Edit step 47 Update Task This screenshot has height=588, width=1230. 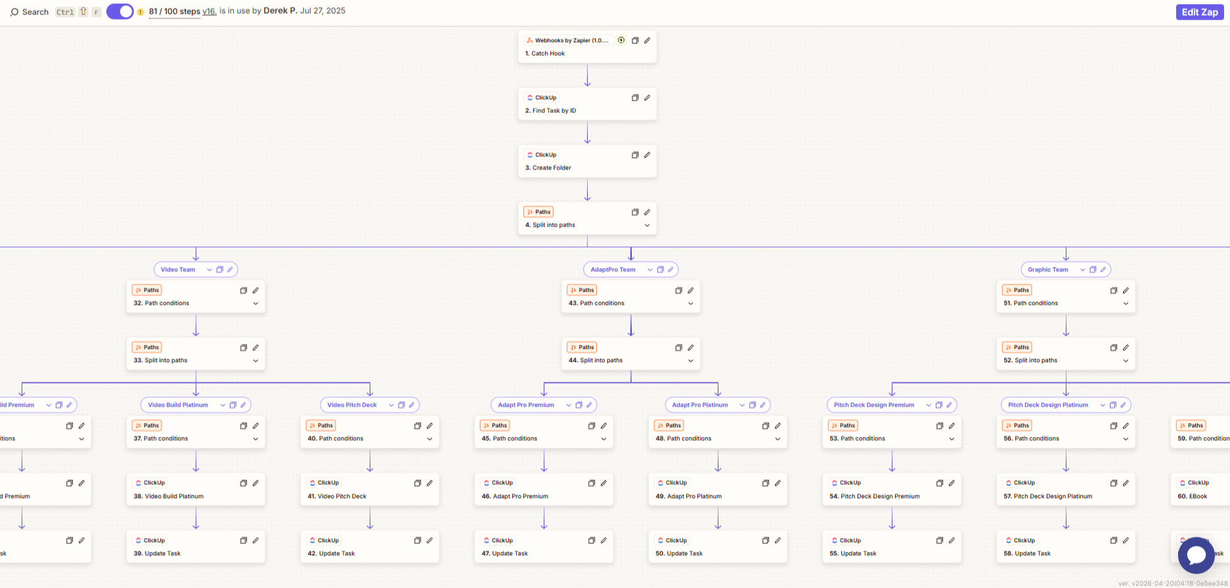604,540
